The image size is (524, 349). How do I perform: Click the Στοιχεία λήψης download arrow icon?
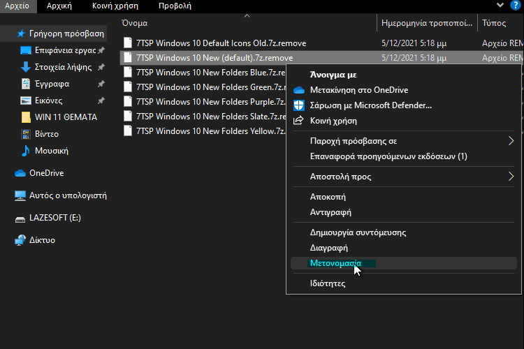(x=26, y=67)
